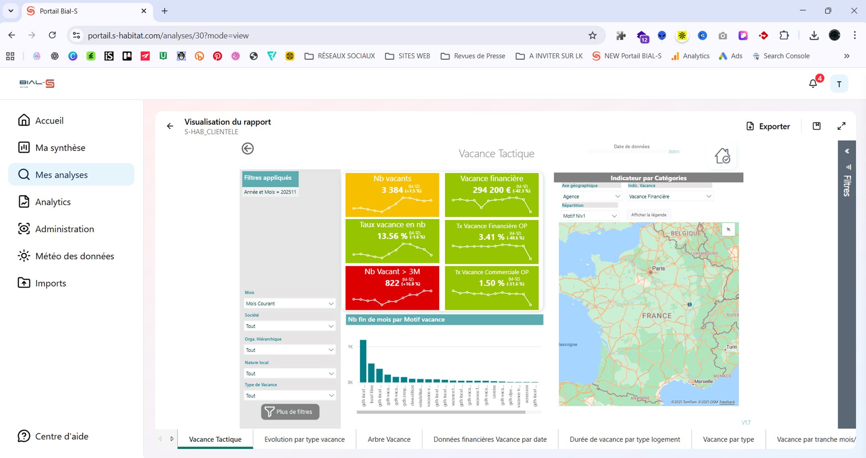This screenshot has height=458, width=866.
Task: Open the Type de Vacance dropdown
Action: coord(289,395)
